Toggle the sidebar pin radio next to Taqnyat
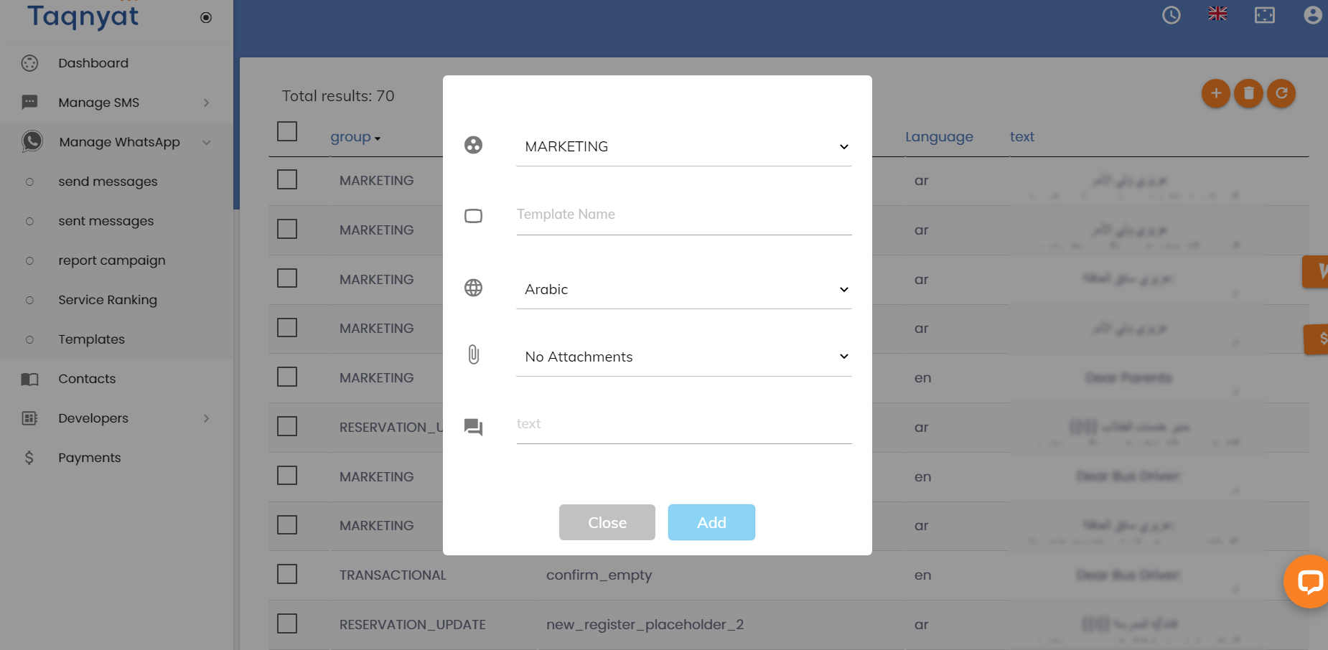Screen dimensions: 1328x650 (x=206, y=17)
